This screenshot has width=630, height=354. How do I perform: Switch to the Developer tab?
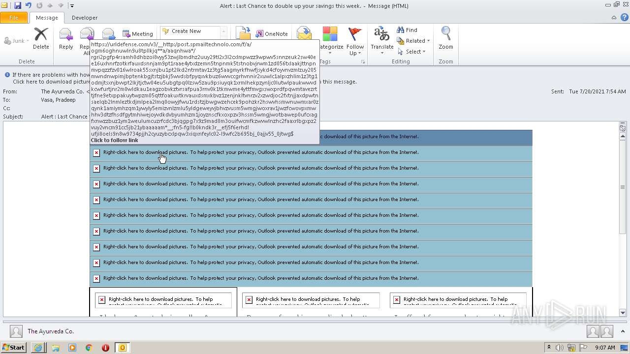(x=85, y=18)
